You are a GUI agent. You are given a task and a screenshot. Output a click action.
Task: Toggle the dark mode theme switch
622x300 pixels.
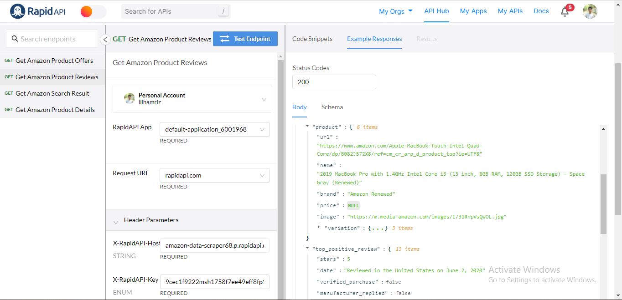click(x=93, y=11)
